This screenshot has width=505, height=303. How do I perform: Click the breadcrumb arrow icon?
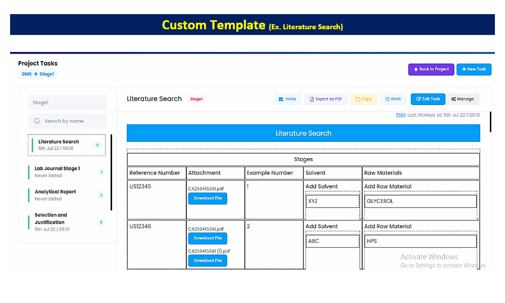point(35,74)
